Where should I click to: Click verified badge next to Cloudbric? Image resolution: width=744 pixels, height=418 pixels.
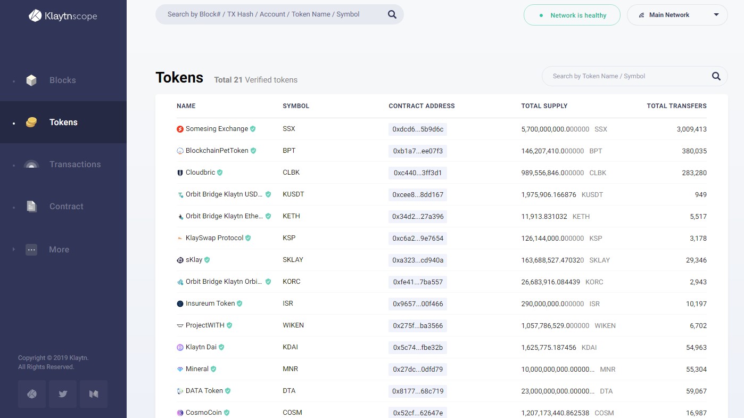[220, 173]
